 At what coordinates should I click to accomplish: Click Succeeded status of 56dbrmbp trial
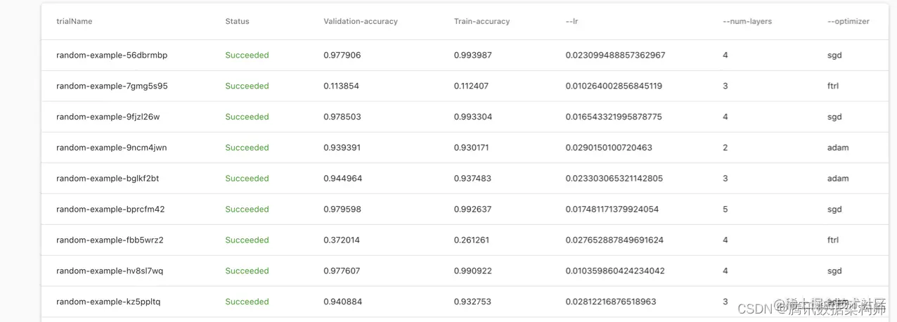point(247,55)
